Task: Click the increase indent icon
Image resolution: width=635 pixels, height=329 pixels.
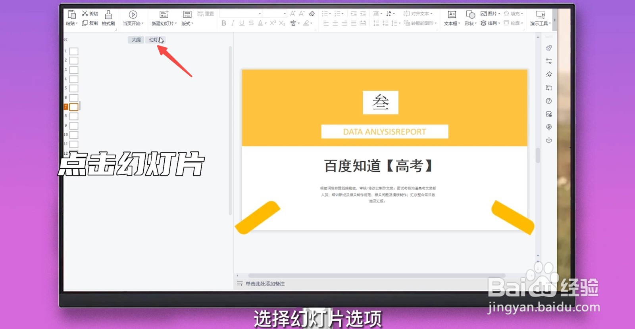Action: [363, 13]
